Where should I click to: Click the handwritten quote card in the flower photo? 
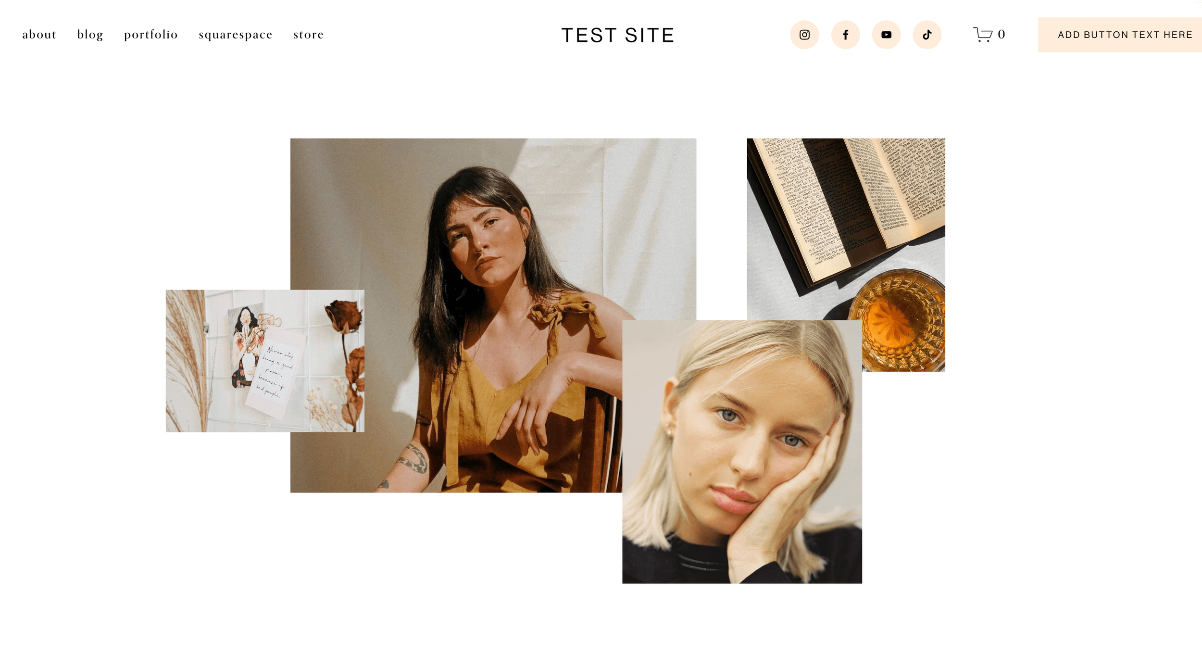click(x=275, y=373)
